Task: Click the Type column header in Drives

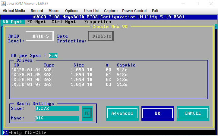Action: click(x=49, y=65)
